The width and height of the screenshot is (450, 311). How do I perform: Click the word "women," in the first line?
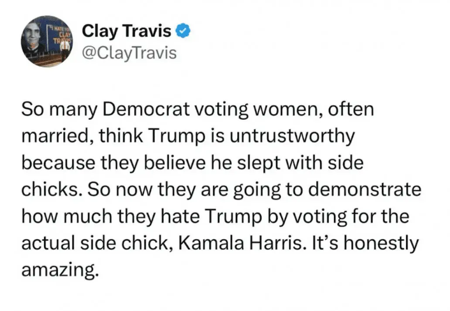point(298,109)
